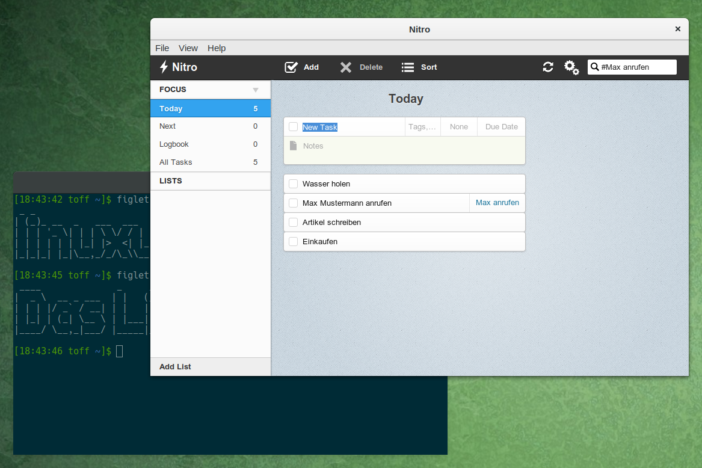
Task: Select the Logbook list
Action: tap(211, 144)
